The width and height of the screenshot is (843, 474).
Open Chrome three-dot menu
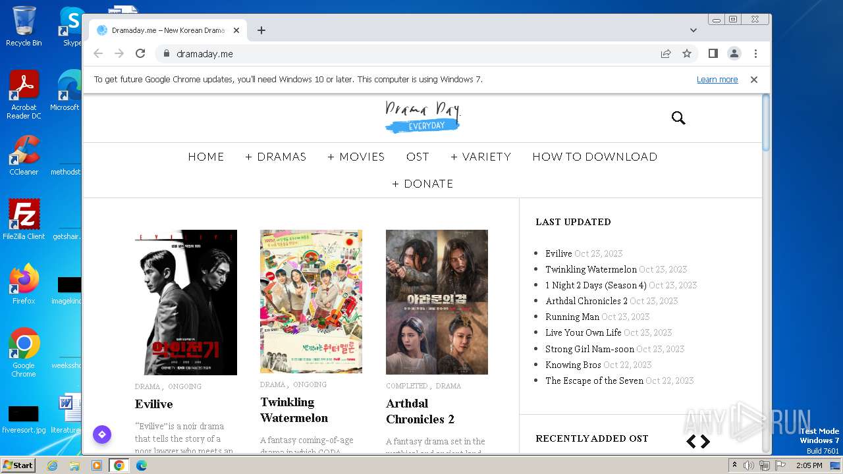coord(755,53)
